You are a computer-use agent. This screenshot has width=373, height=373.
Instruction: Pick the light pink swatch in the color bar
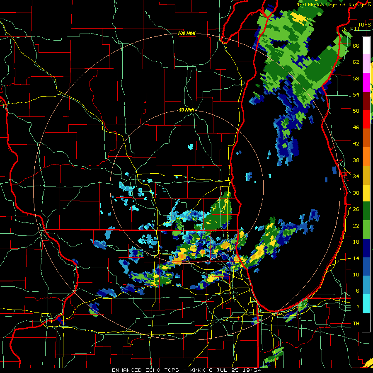click(366, 63)
